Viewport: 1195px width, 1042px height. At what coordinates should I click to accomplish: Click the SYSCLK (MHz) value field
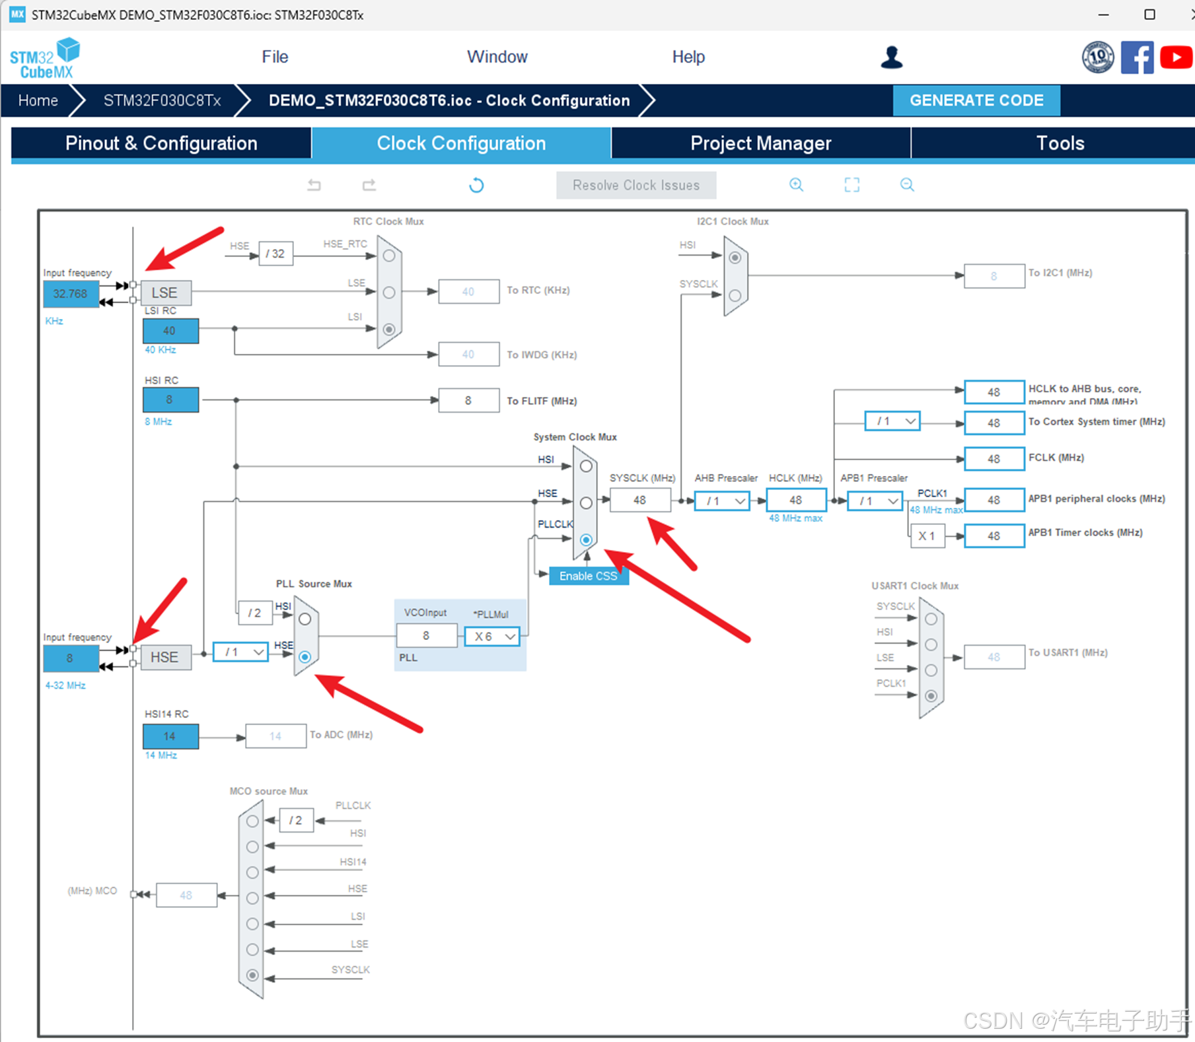click(x=640, y=501)
